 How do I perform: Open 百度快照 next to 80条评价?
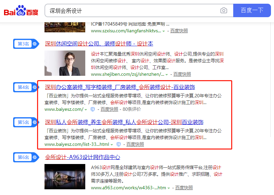coord(110,109)
